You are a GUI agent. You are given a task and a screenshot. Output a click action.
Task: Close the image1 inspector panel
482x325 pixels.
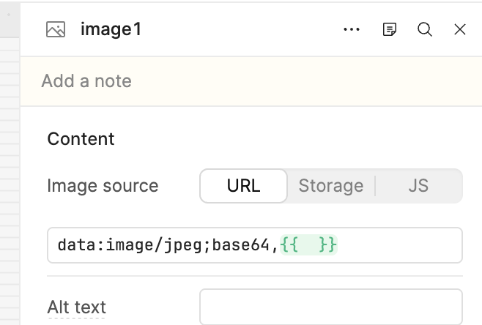(460, 29)
